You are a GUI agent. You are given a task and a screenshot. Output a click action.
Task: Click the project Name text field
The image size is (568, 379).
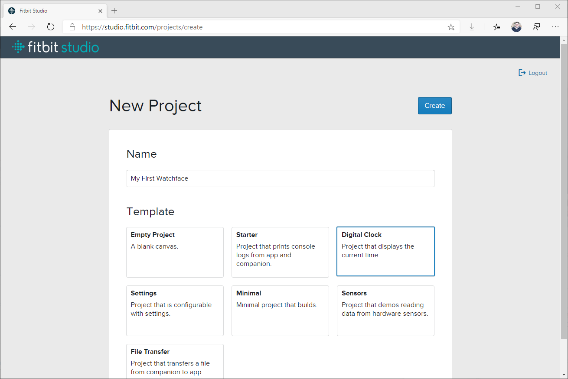coord(280,178)
